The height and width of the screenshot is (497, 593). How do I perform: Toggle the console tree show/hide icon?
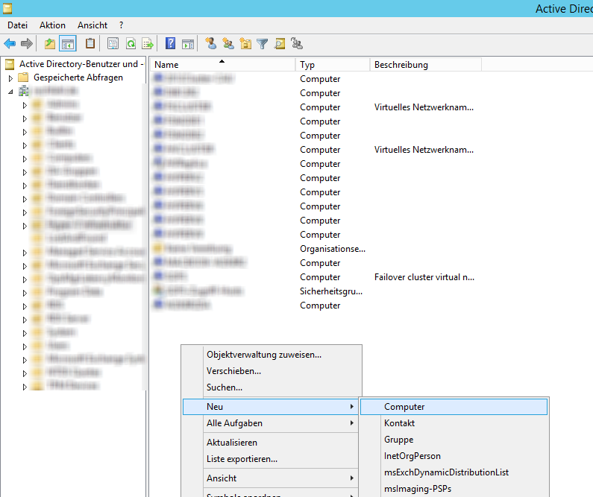[68, 44]
